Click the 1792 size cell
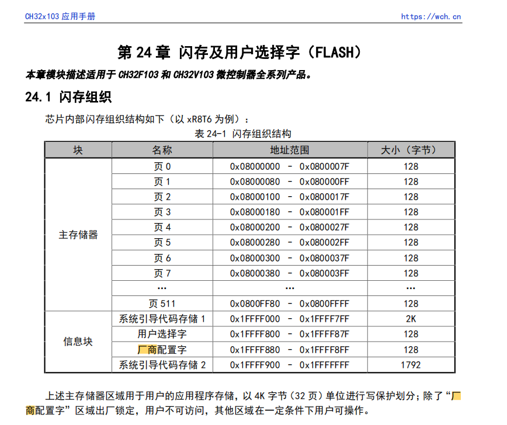Image resolution: width=507 pixels, height=425 pixels. 411,365
